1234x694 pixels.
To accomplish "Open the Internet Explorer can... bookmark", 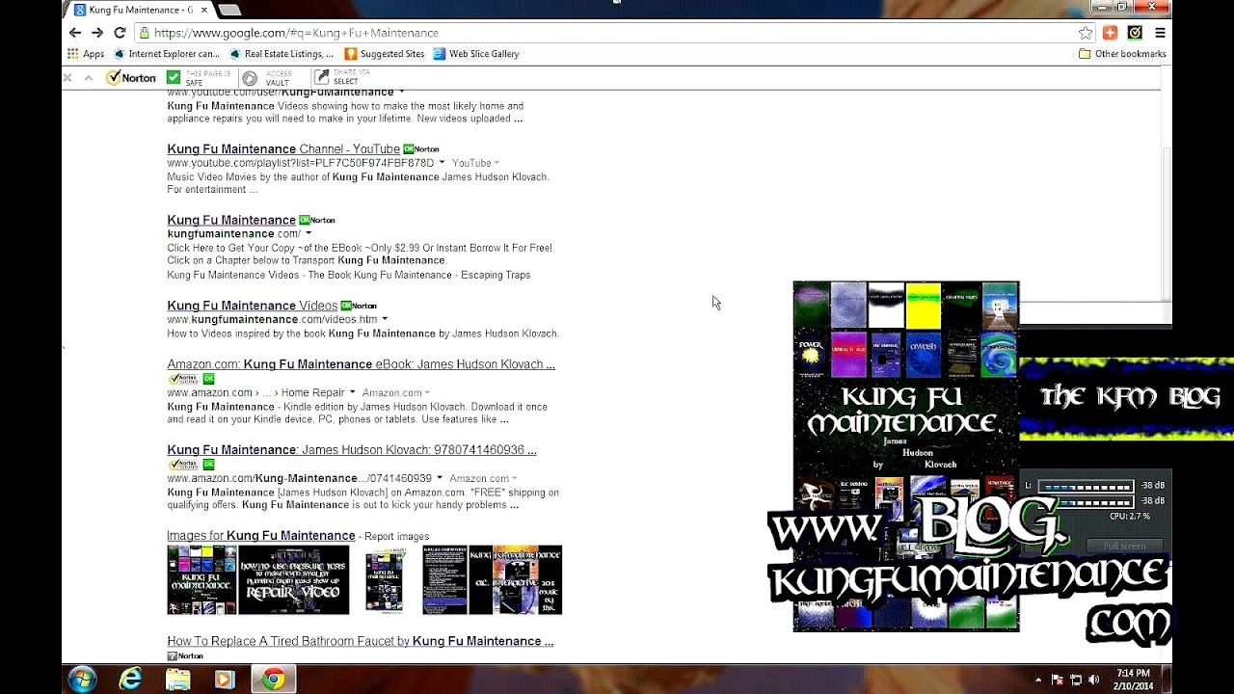I will [167, 54].
